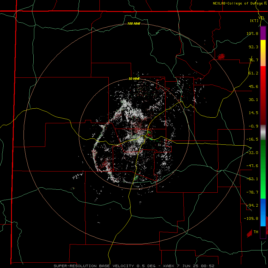268x268 pixels.
Task: Click the dark red echo beside the TH label
Action: pyautogui.click(x=249, y=233)
